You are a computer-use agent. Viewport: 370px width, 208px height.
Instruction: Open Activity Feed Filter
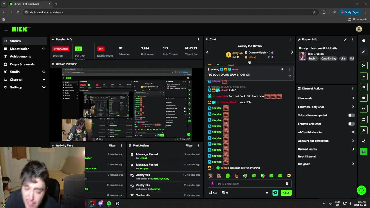[x=112, y=146]
